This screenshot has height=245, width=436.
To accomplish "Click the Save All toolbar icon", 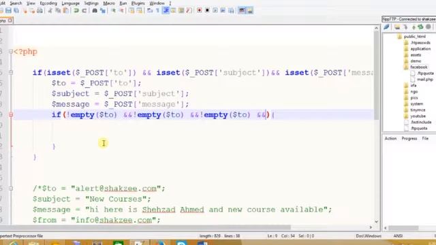I will point(16,11).
